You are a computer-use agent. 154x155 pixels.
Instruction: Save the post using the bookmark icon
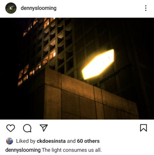(143, 128)
